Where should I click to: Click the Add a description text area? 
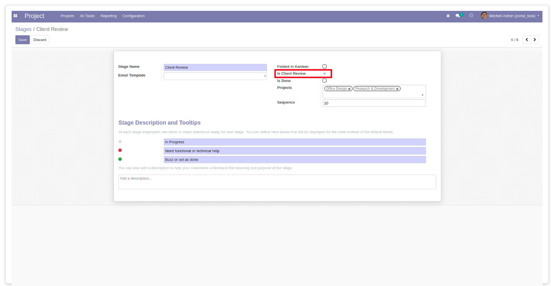(x=277, y=182)
